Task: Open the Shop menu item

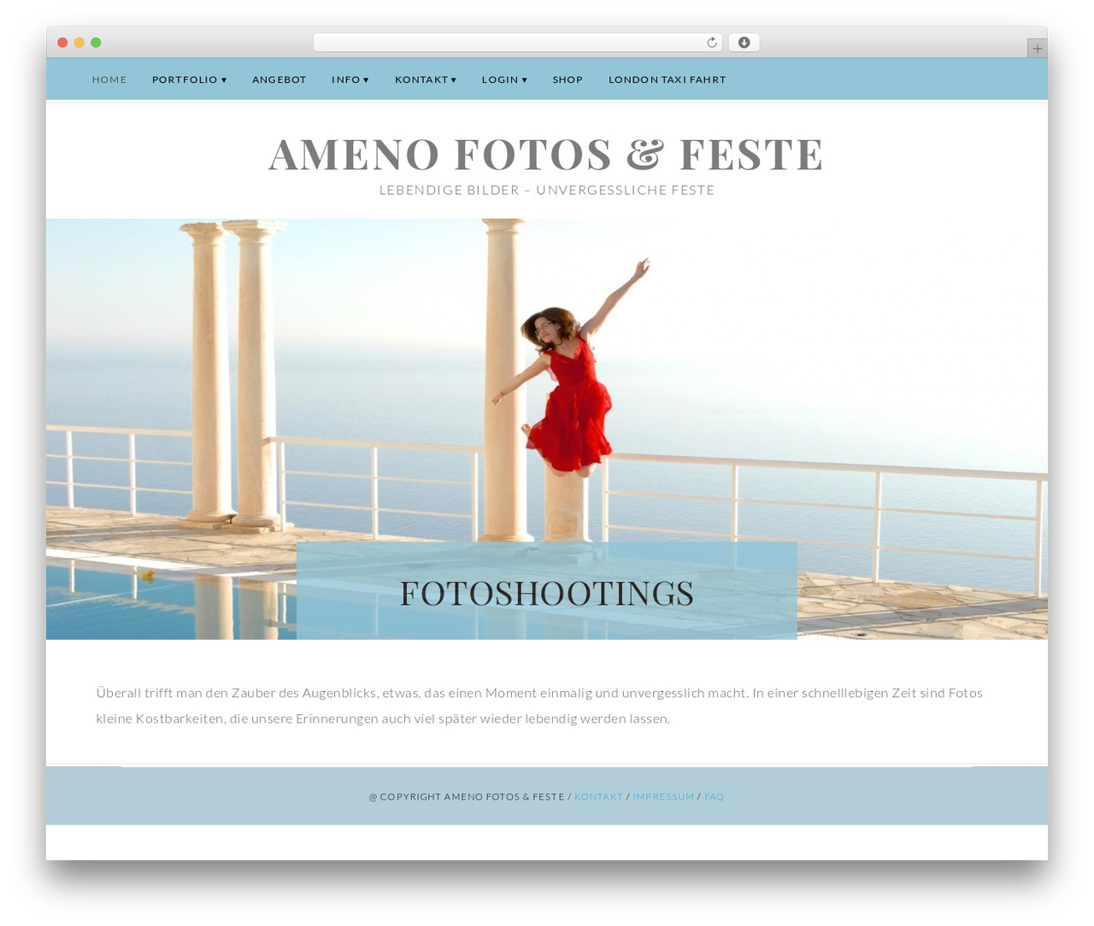Action: pos(568,79)
